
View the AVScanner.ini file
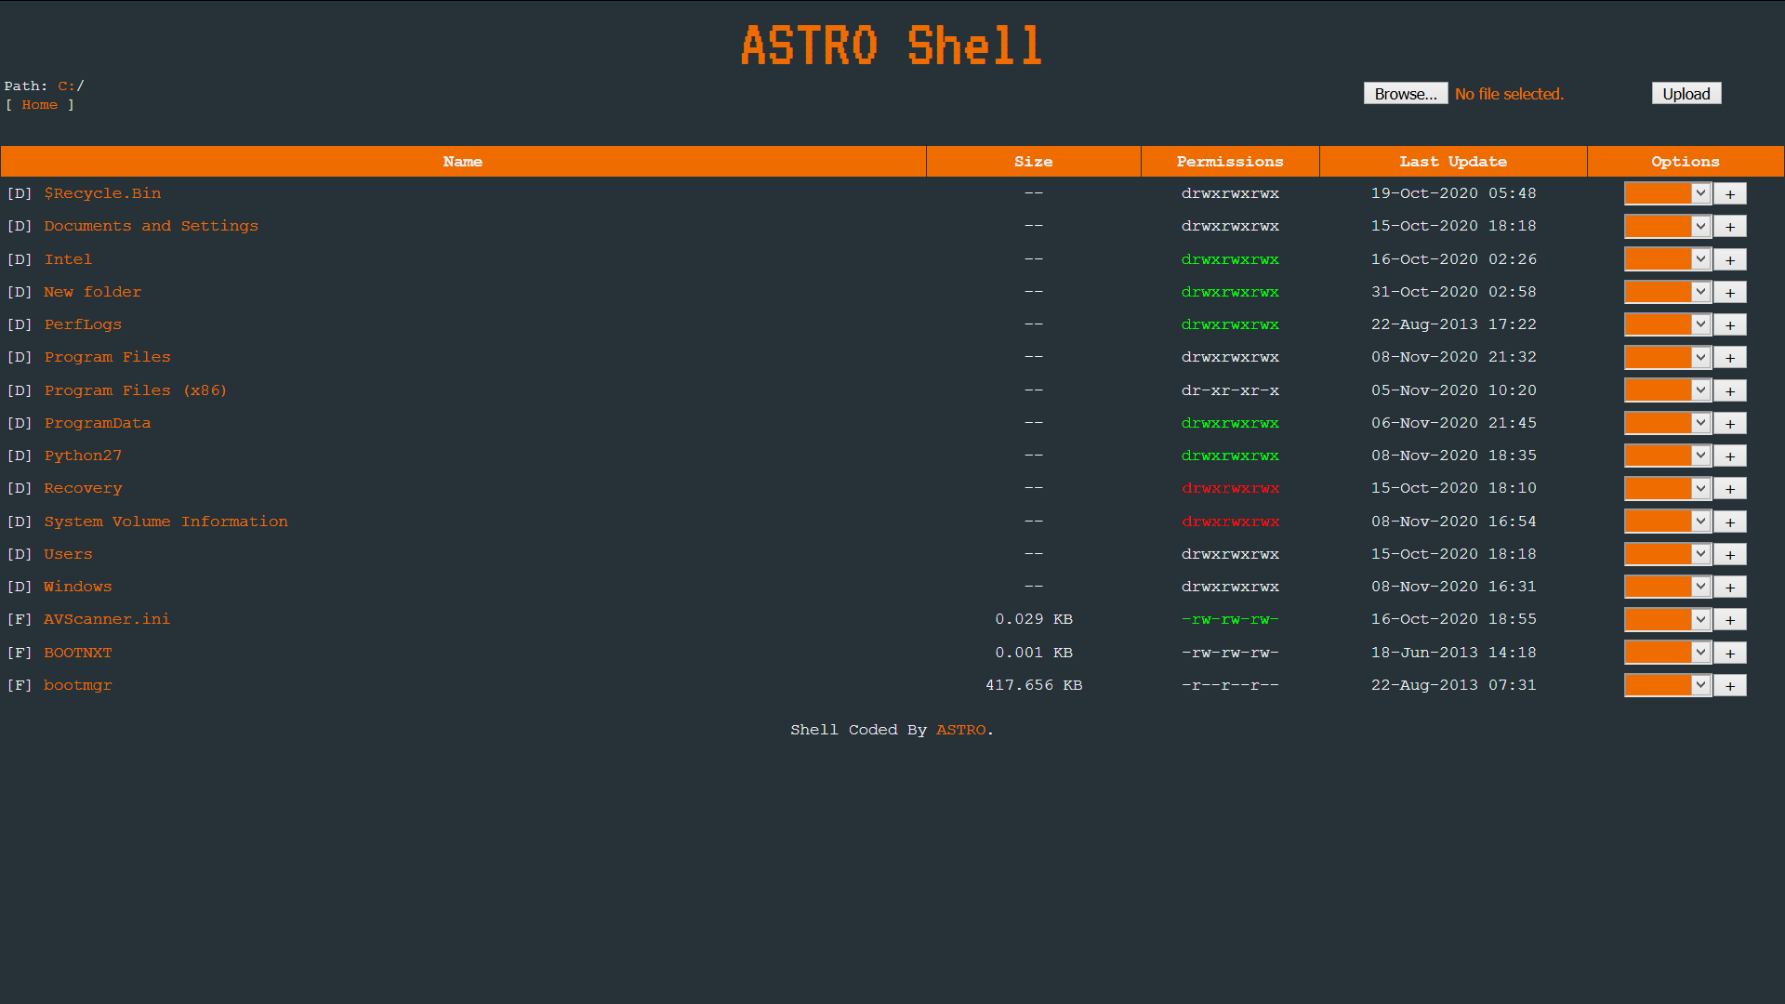coord(106,619)
